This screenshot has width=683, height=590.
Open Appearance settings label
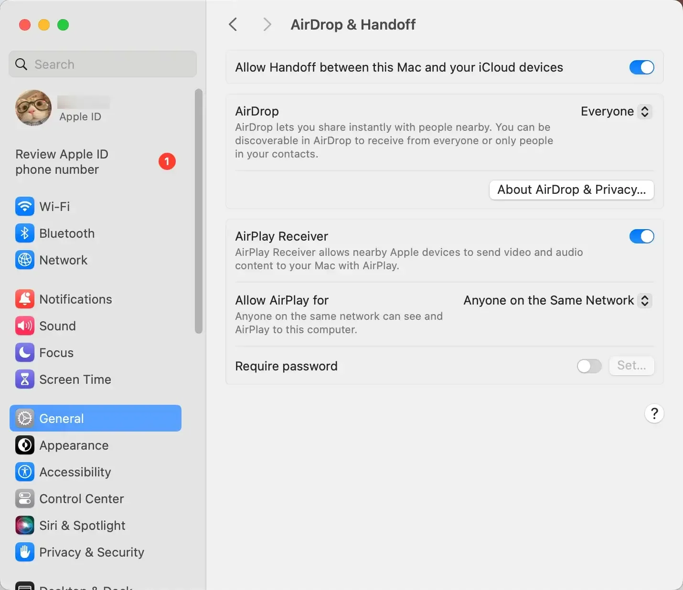pos(74,445)
